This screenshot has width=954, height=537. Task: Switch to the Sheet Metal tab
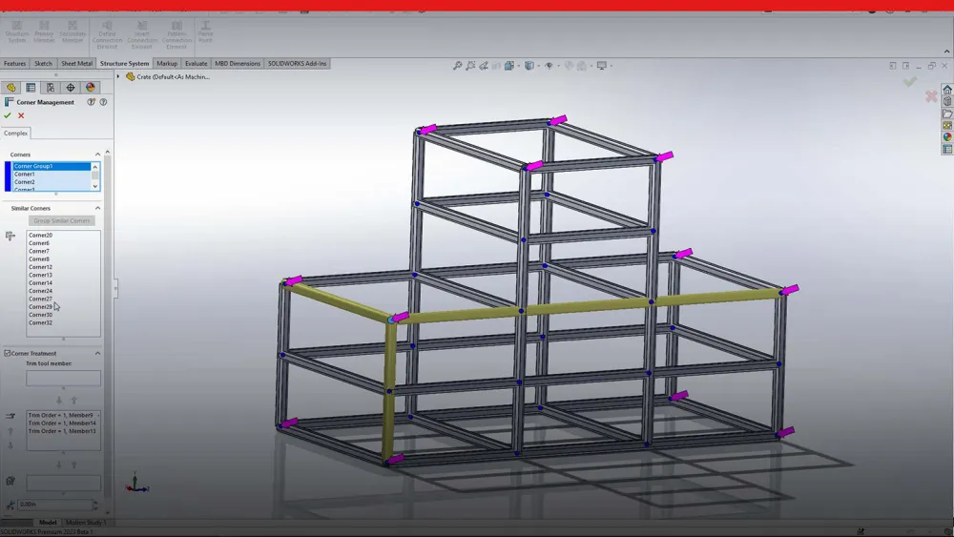[76, 63]
